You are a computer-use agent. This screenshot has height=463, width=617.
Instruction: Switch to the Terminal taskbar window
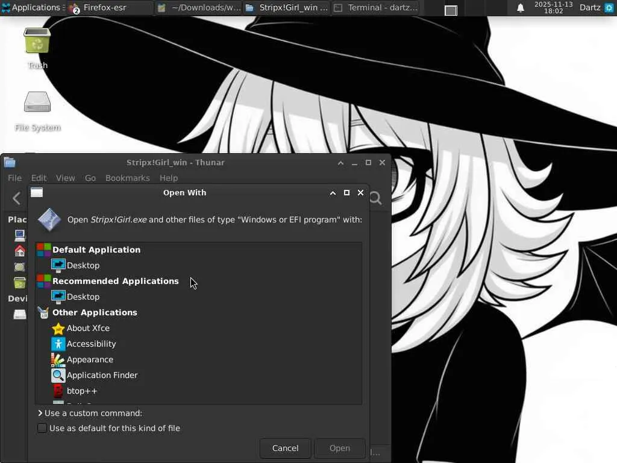coord(376,8)
